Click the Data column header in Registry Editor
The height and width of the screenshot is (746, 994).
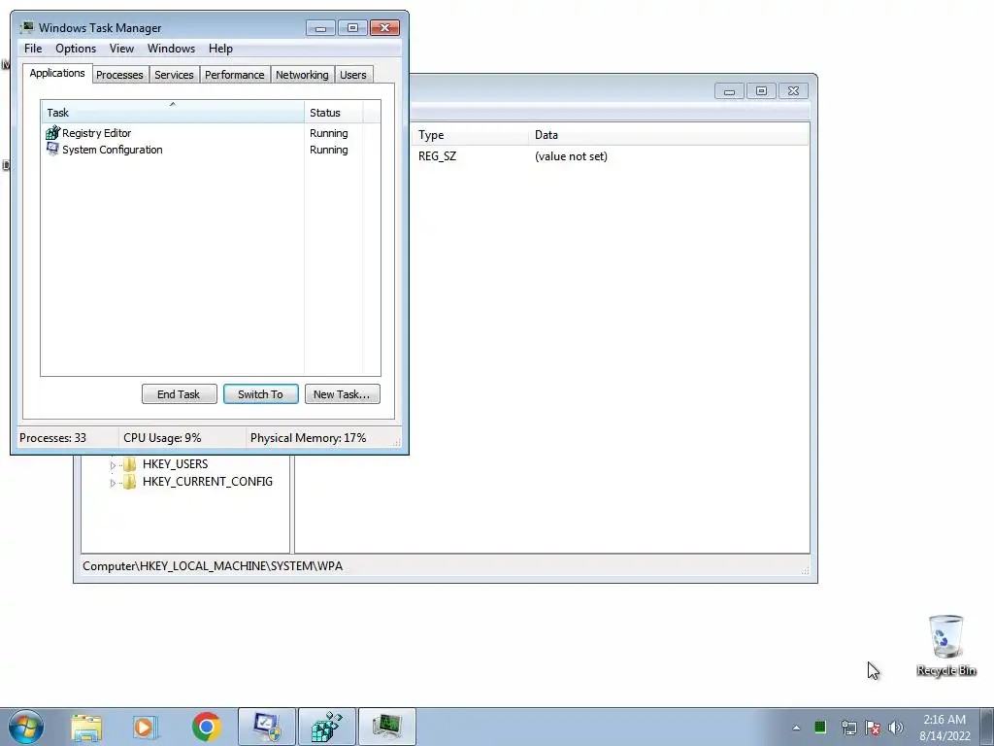point(668,134)
